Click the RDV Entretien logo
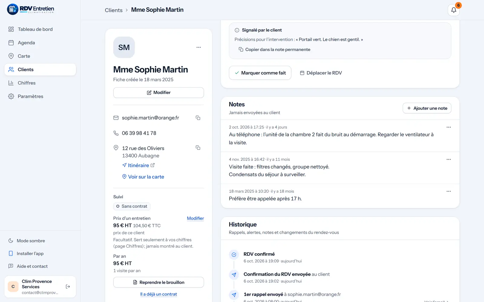 pos(31,9)
